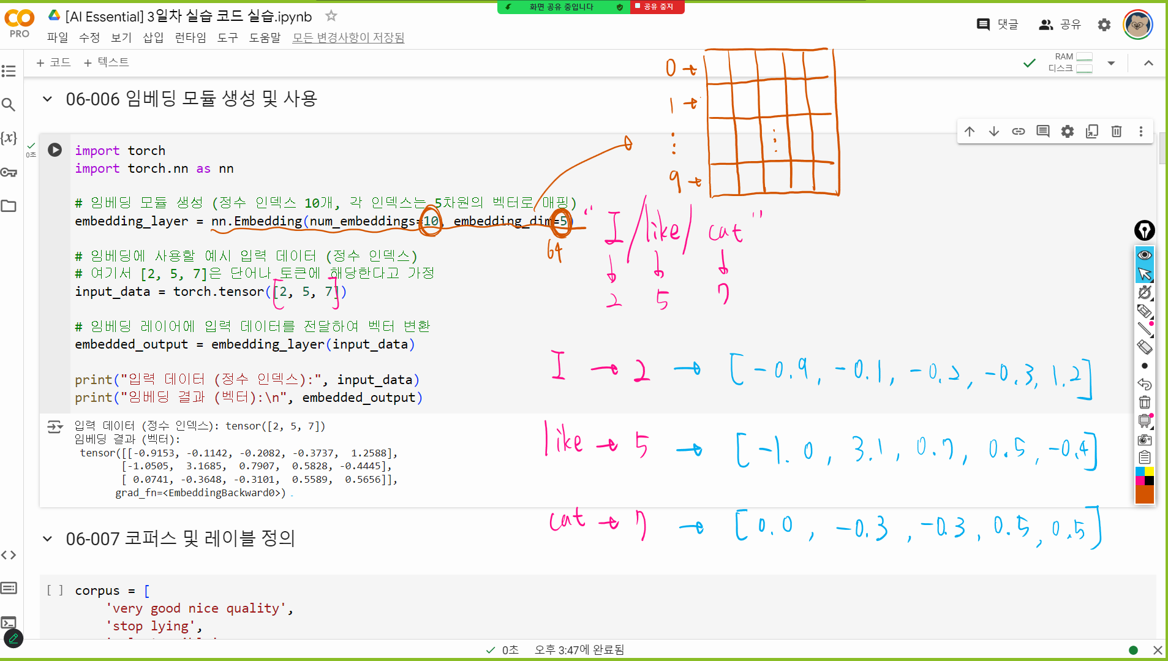
Task: Open the Secrets key panel
Action: pyautogui.click(x=9, y=172)
